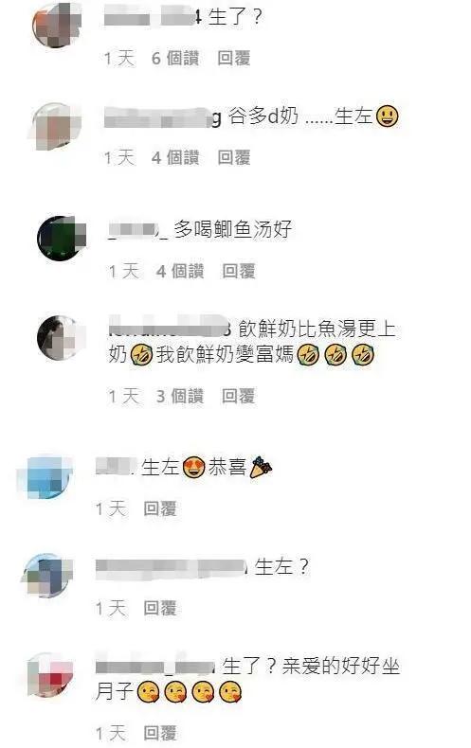The image size is (471, 748).
Task: Open avatar of 谷多d奶 commenter
Action: point(56,126)
